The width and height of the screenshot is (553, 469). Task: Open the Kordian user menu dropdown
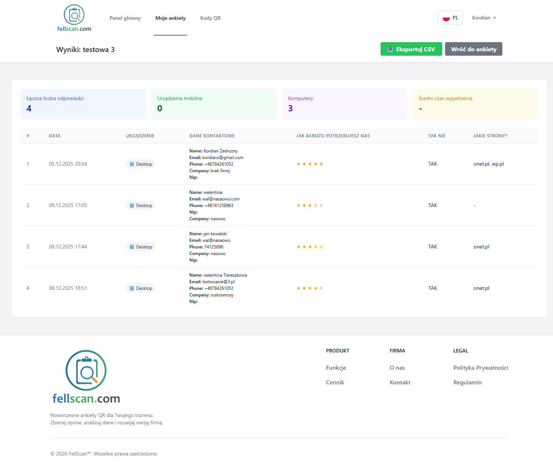(484, 18)
